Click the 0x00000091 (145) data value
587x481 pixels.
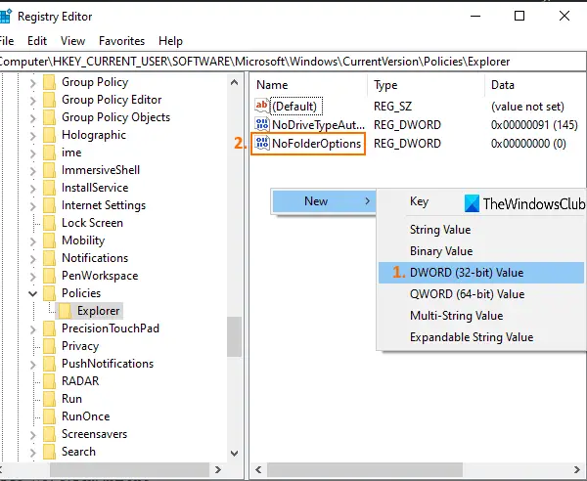click(534, 124)
